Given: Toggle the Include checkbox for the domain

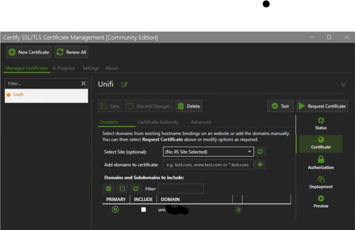Looking at the screenshot, I should (x=144, y=209).
